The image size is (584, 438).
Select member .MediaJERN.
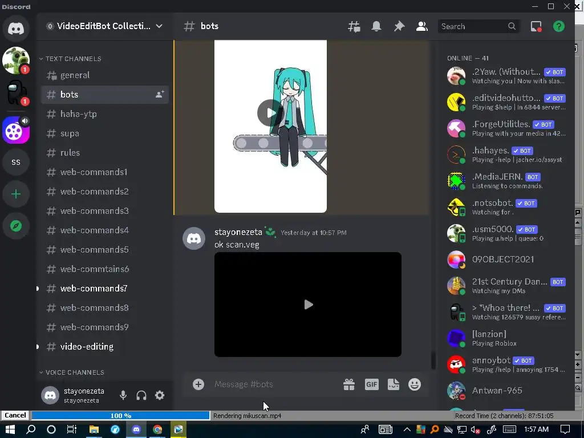click(x=506, y=181)
